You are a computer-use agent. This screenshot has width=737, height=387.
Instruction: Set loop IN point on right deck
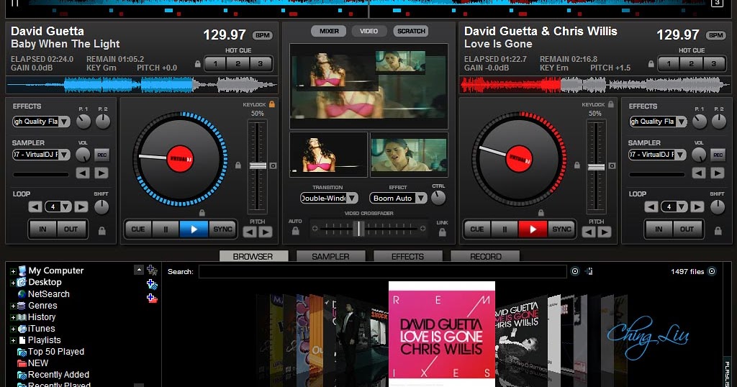[x=659, y=229]
